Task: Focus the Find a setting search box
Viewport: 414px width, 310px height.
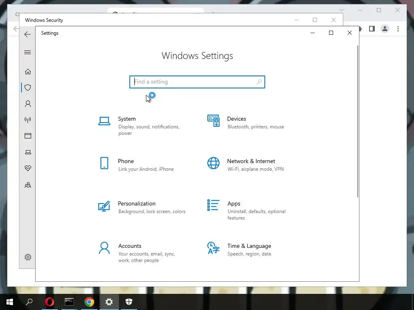Action: click(x=197, y=82)
